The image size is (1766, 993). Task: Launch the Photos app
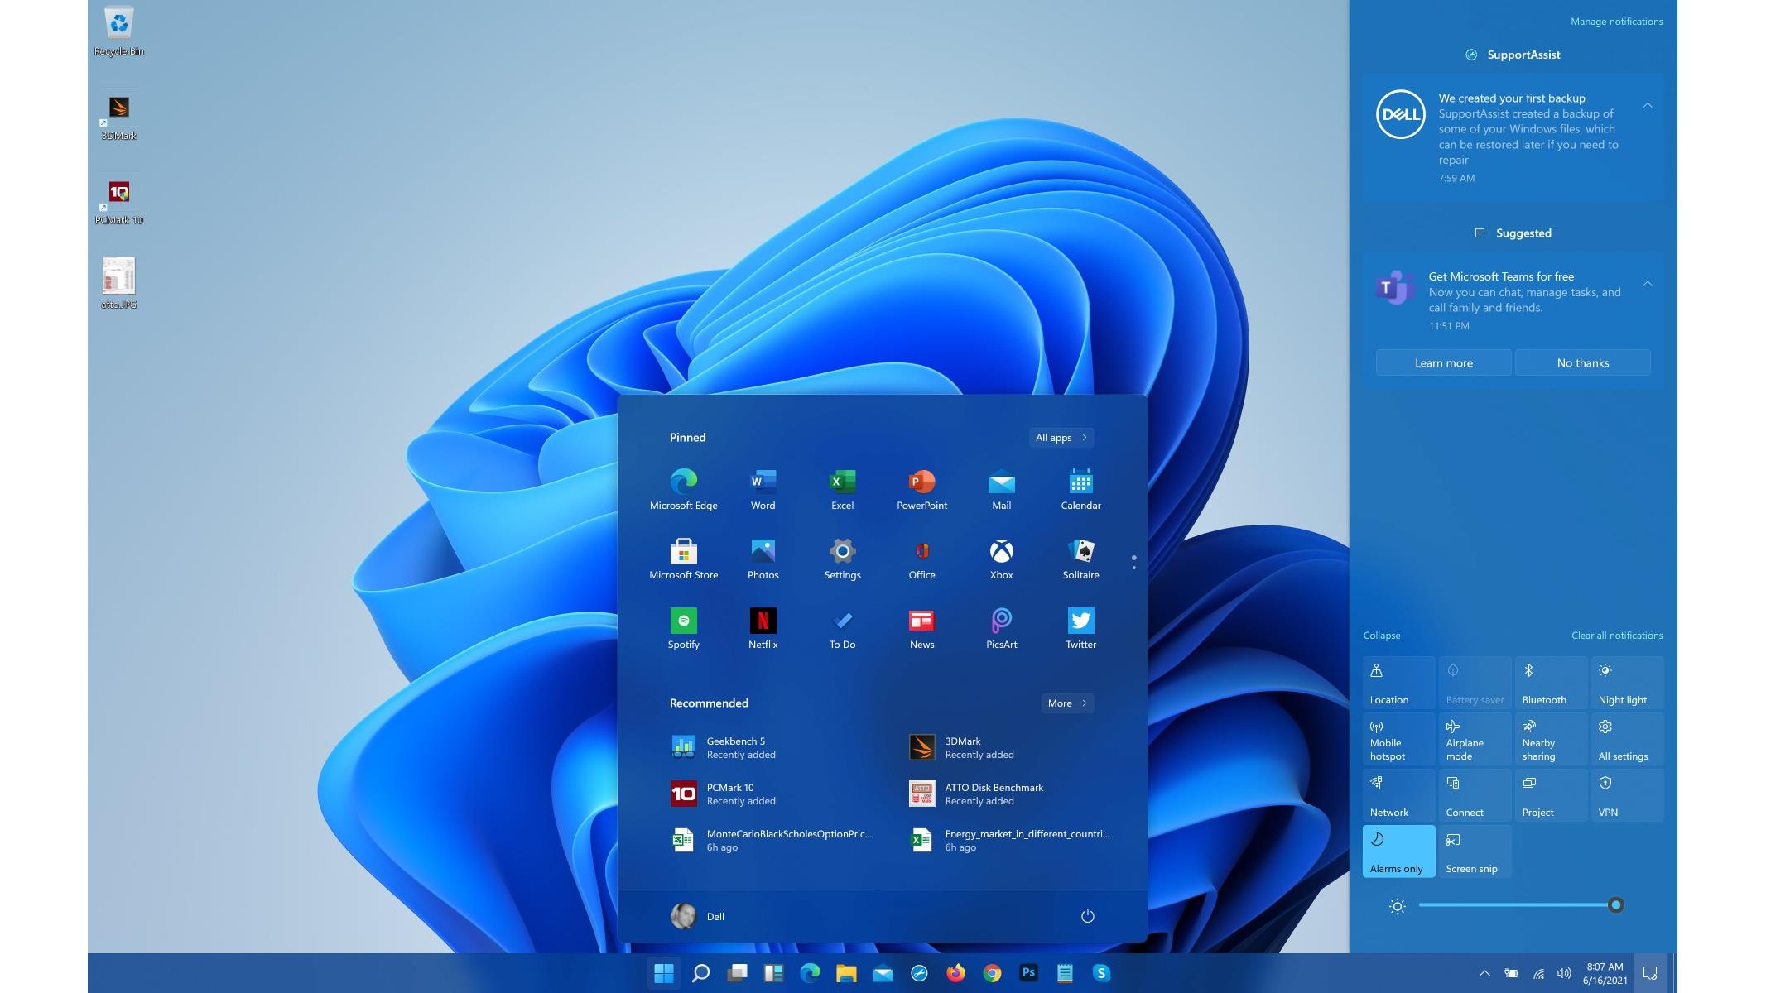point(763,559)
